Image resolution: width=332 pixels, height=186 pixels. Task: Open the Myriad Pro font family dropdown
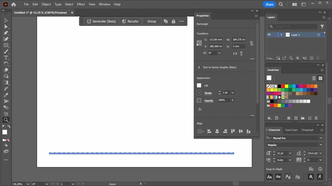tap(321, 138)
